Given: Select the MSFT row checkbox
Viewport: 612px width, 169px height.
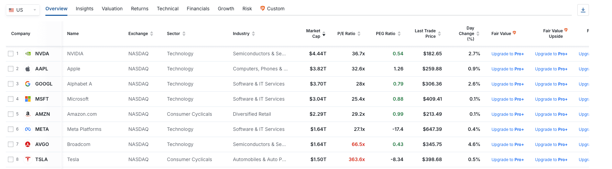Looking at the screenshot, I should tap(11, 99).
